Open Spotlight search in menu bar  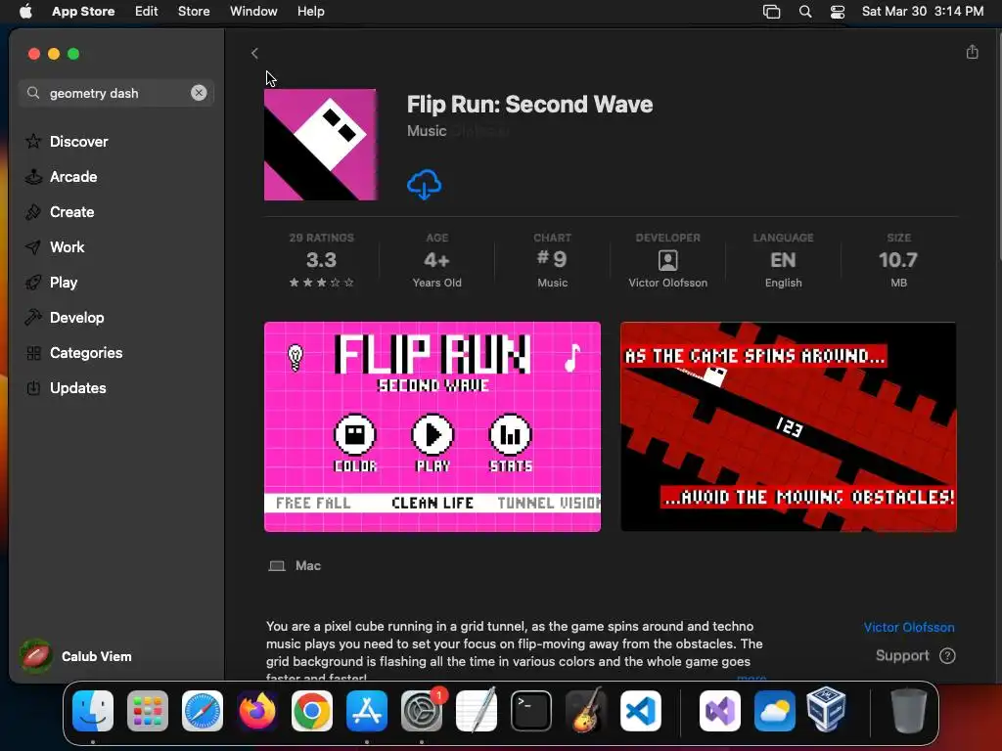point(805,12)
